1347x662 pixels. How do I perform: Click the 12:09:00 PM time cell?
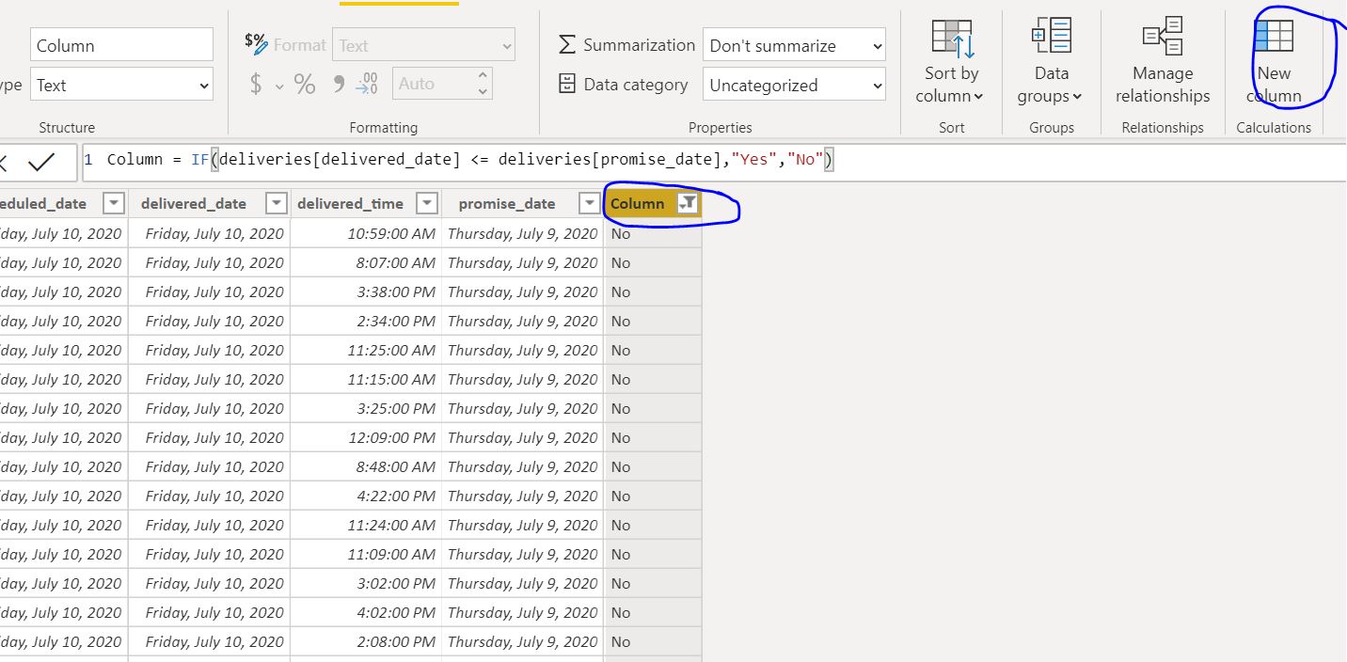point(366,437)
